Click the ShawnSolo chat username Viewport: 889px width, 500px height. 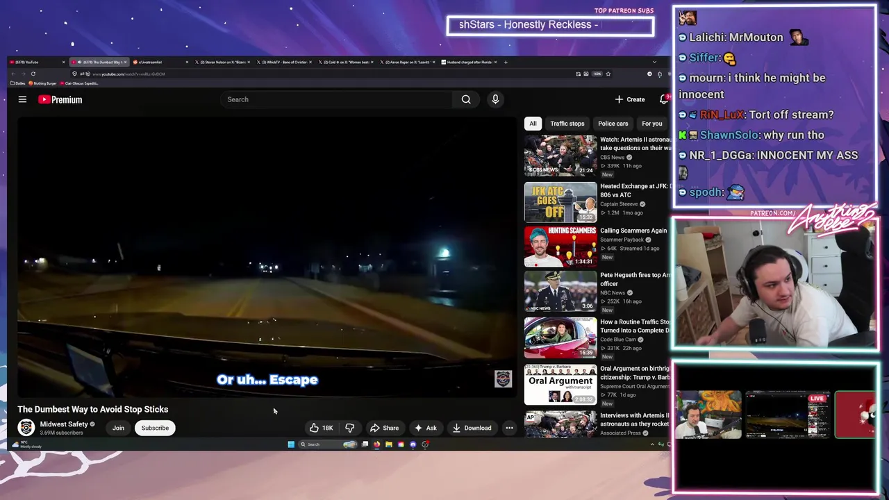pos(727,135)
